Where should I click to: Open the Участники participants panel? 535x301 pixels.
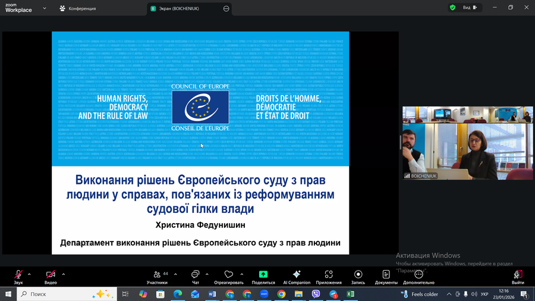pos(157,275)
